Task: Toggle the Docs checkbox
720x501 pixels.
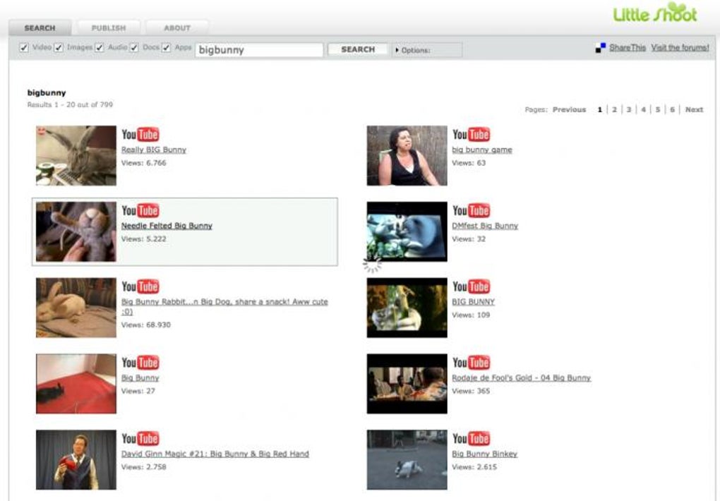Action: tap(133, 47)
